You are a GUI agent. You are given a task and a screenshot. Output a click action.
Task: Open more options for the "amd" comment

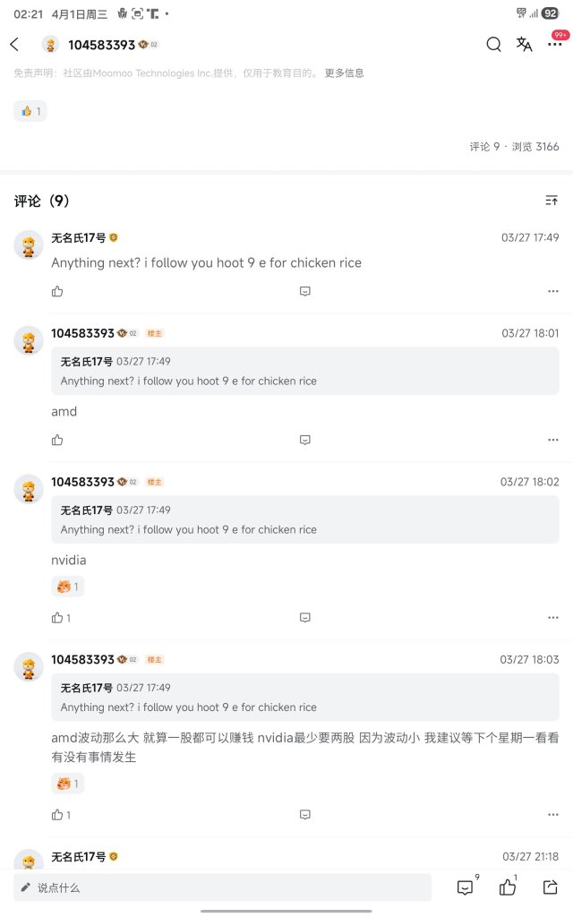pyautogui.click(x=553, y=440)
